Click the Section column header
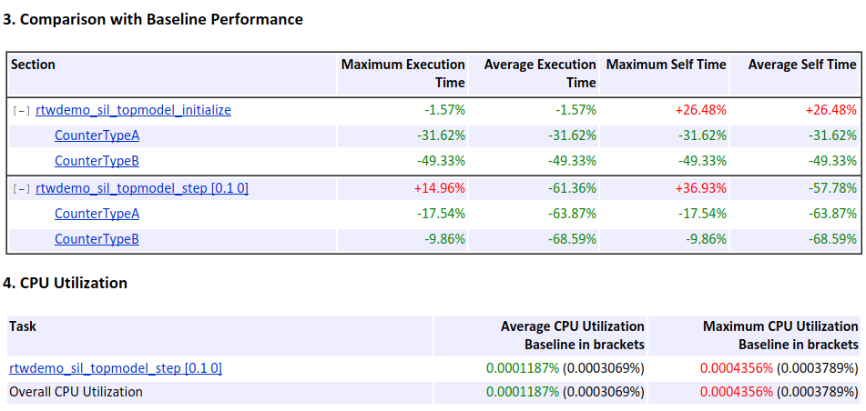 [33, 65]
